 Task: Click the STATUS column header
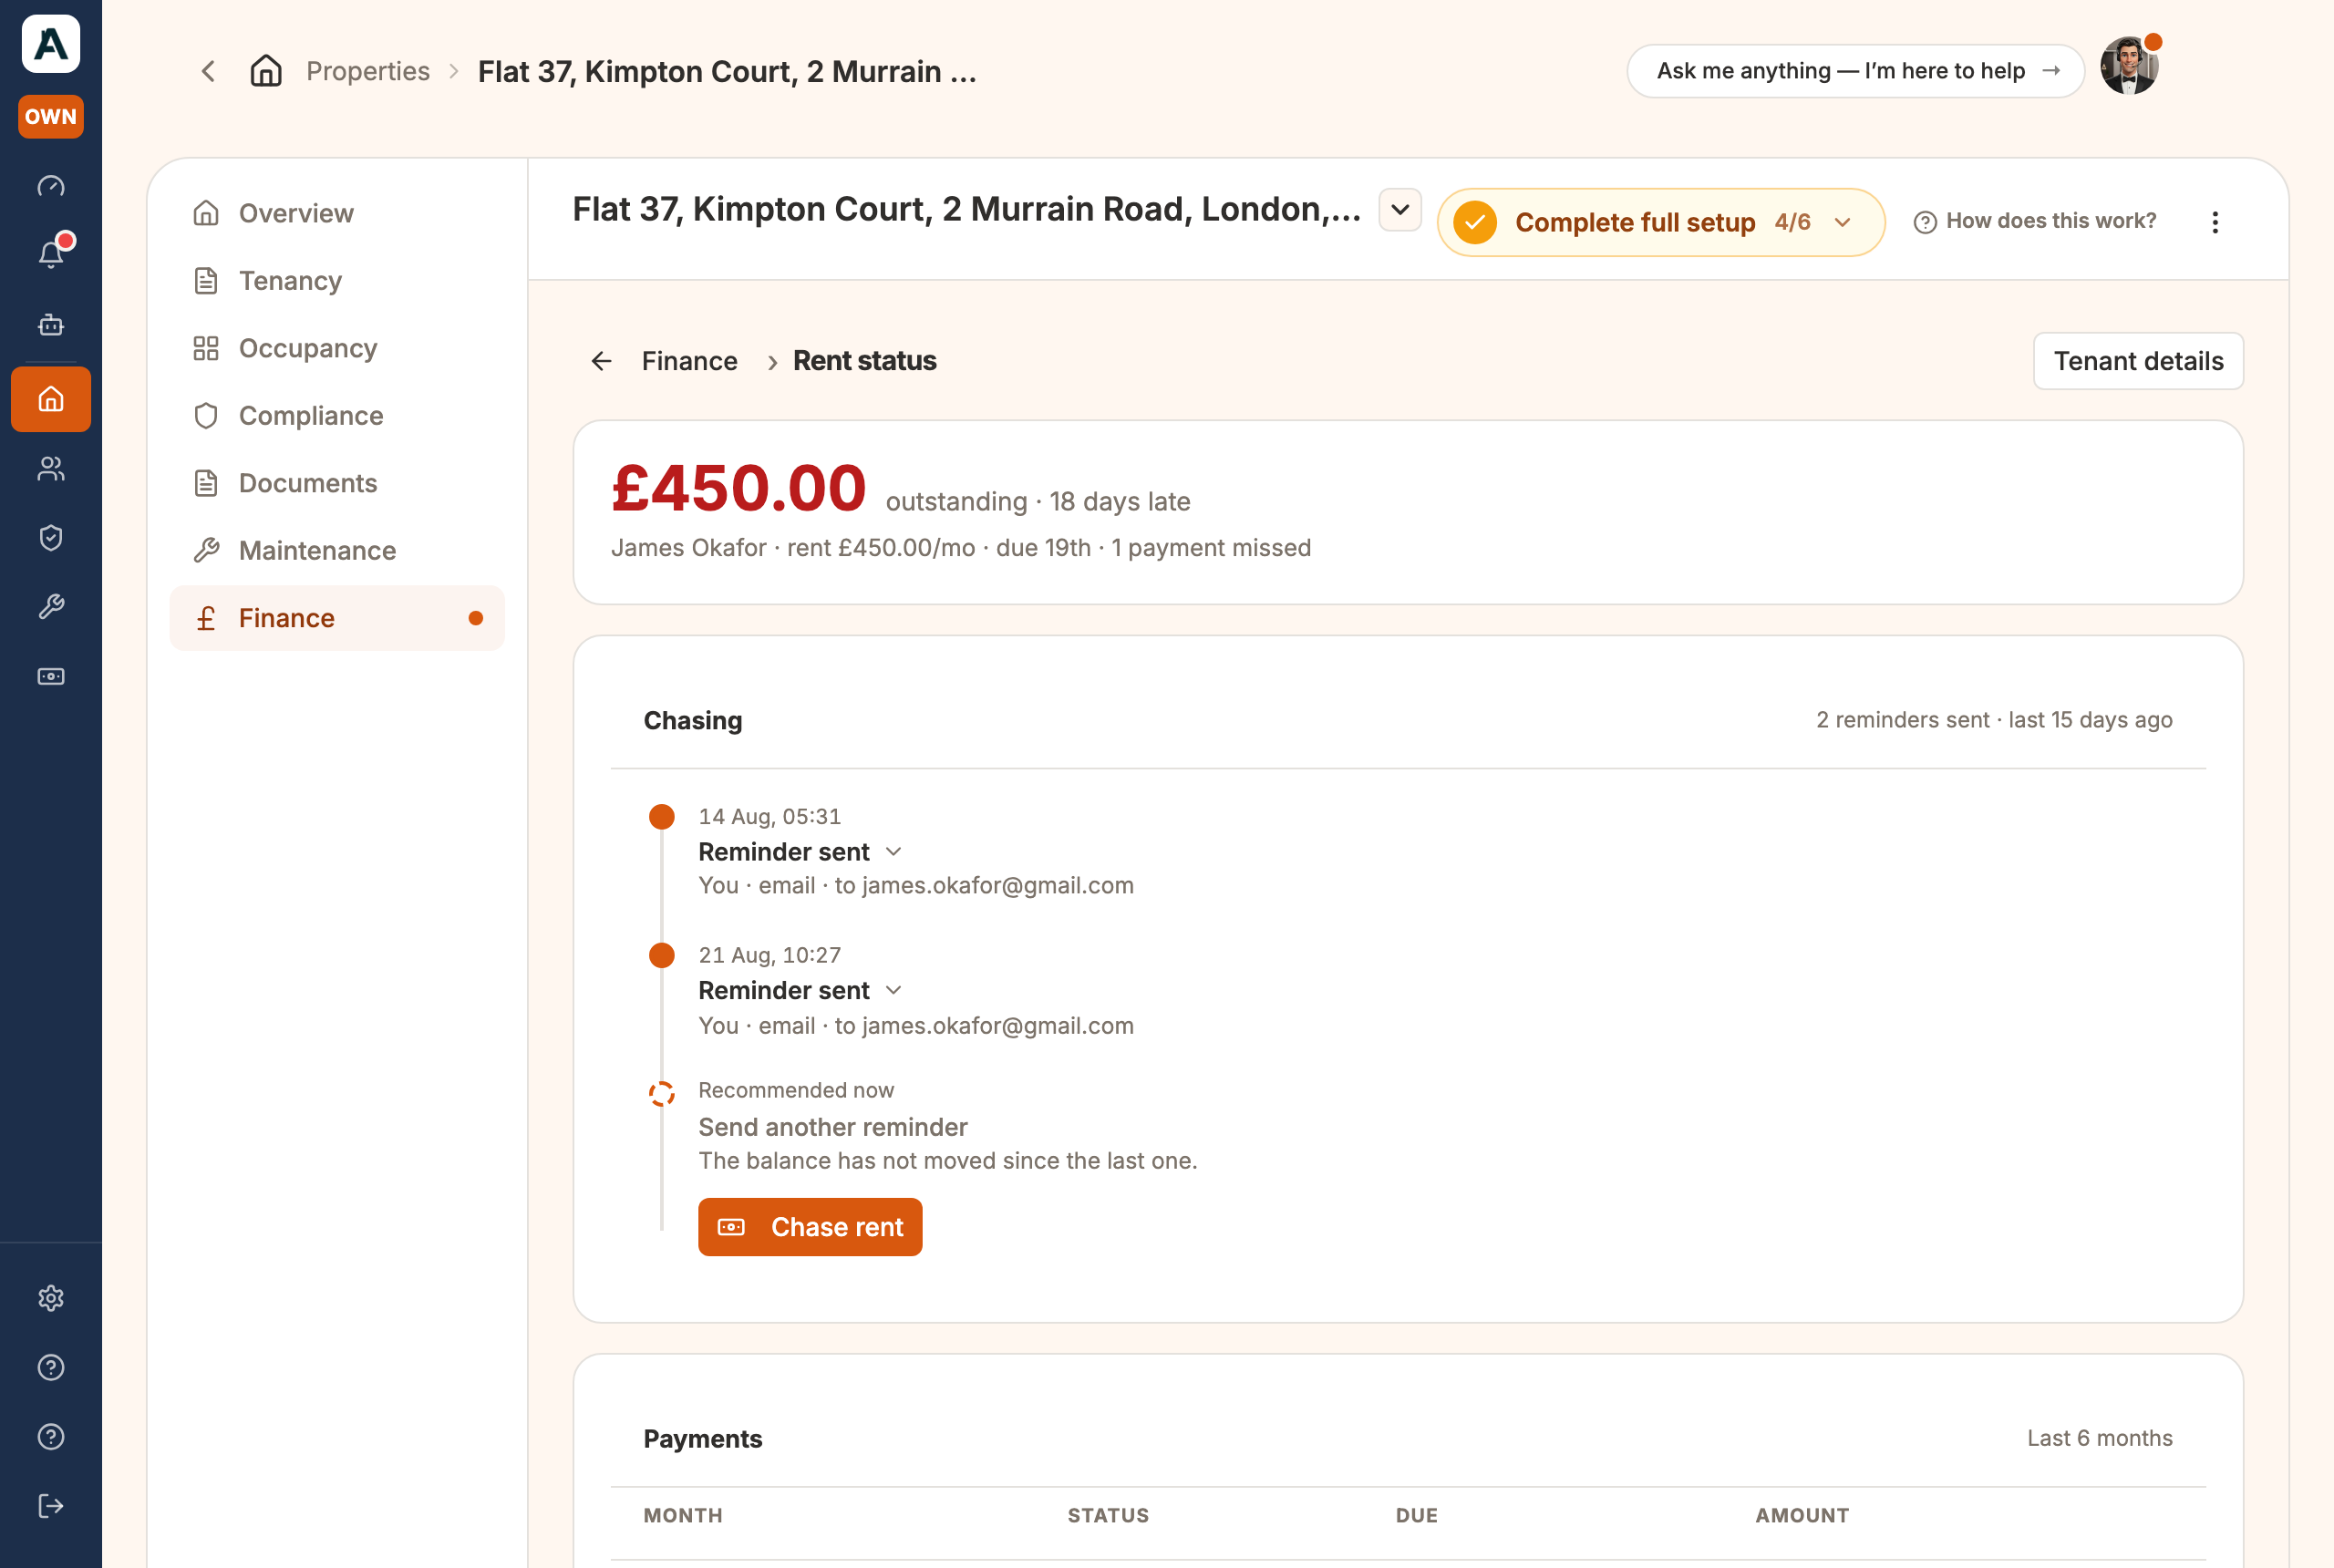tap(1108, 1515)
